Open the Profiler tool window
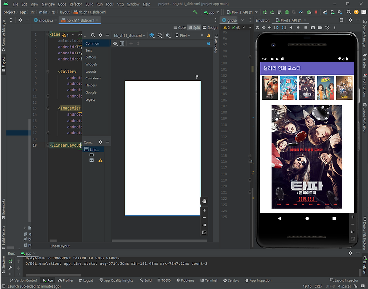368x289 pixels. click(66, 280)
